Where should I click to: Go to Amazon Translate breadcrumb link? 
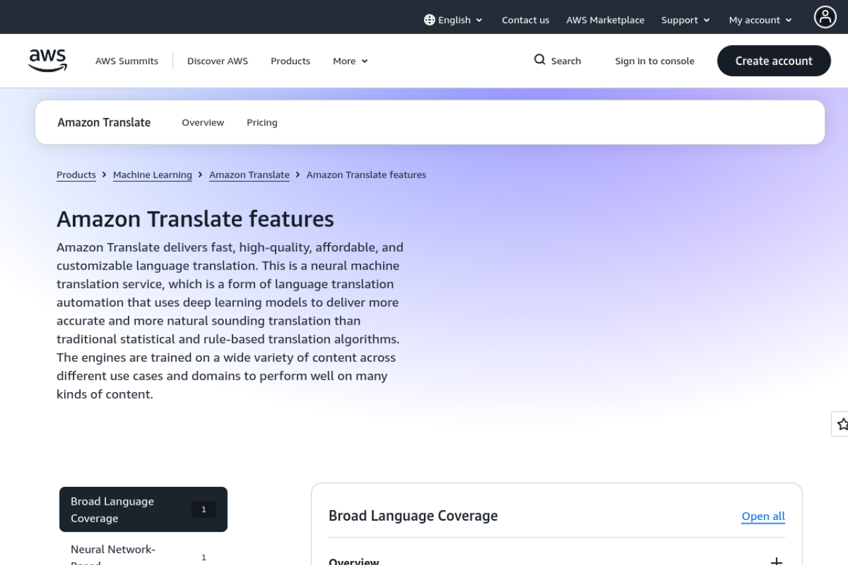249,175
